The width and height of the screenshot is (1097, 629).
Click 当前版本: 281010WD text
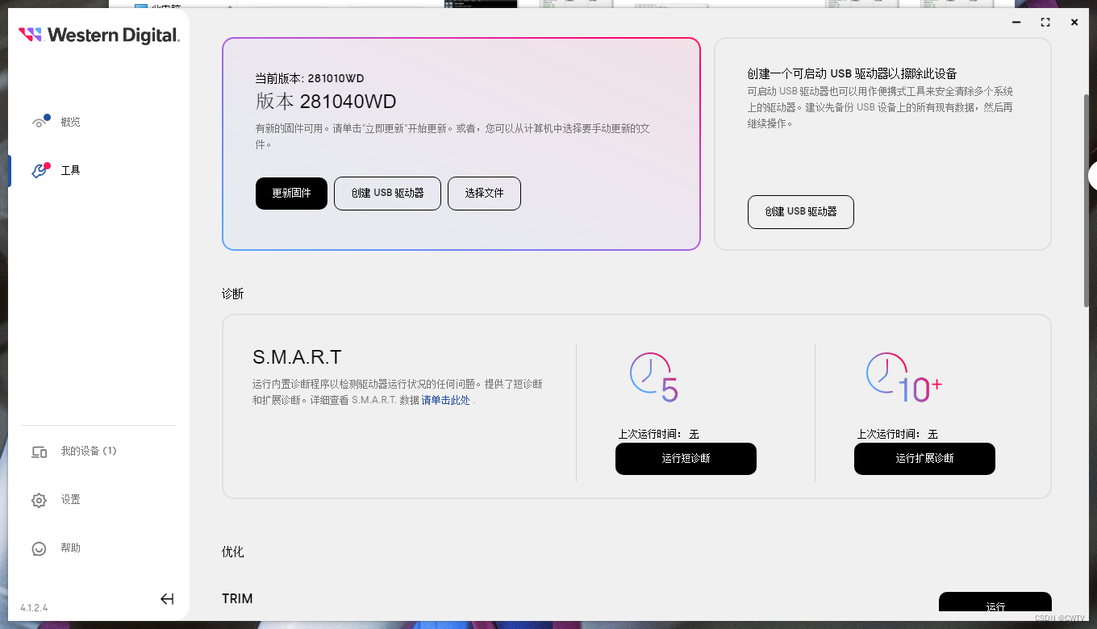[310, 78]
